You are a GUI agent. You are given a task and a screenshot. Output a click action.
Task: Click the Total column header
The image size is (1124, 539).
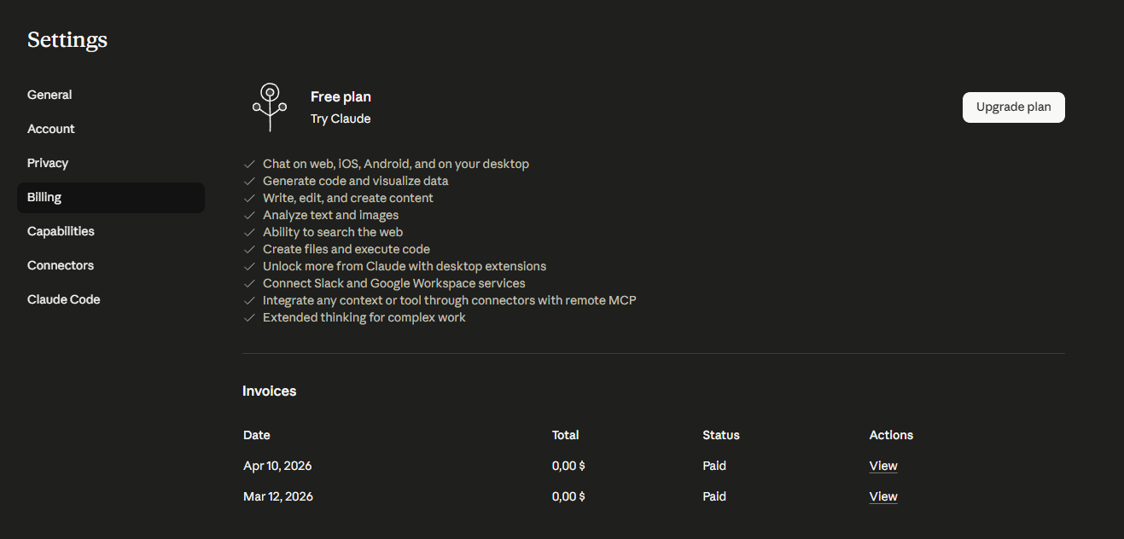(565, 435)
